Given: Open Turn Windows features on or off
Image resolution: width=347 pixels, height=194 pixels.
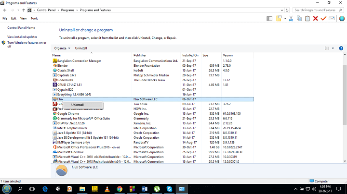Looking at the screenshot, I should [x=27, y=44].
